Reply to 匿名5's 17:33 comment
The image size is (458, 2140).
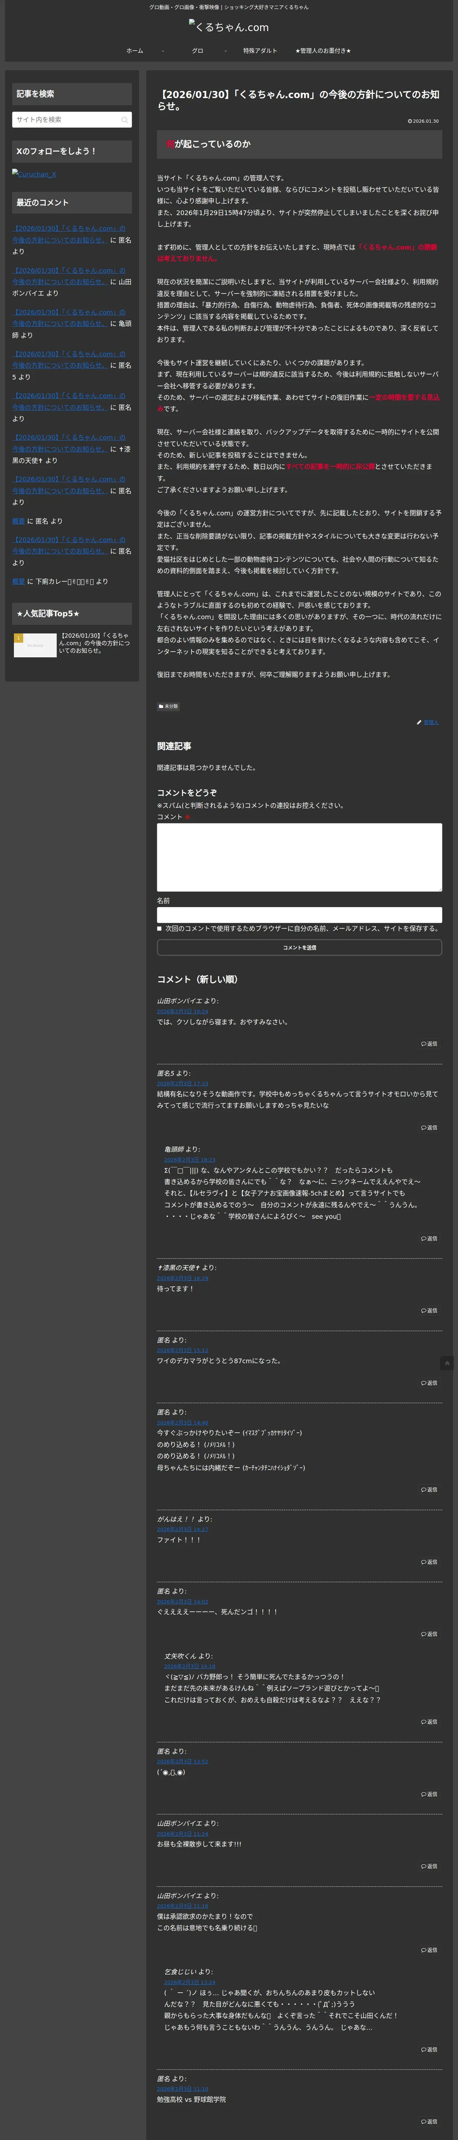[x=429, y=1128]
